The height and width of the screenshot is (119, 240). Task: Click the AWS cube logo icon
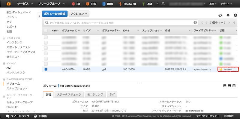click(9, 4)
